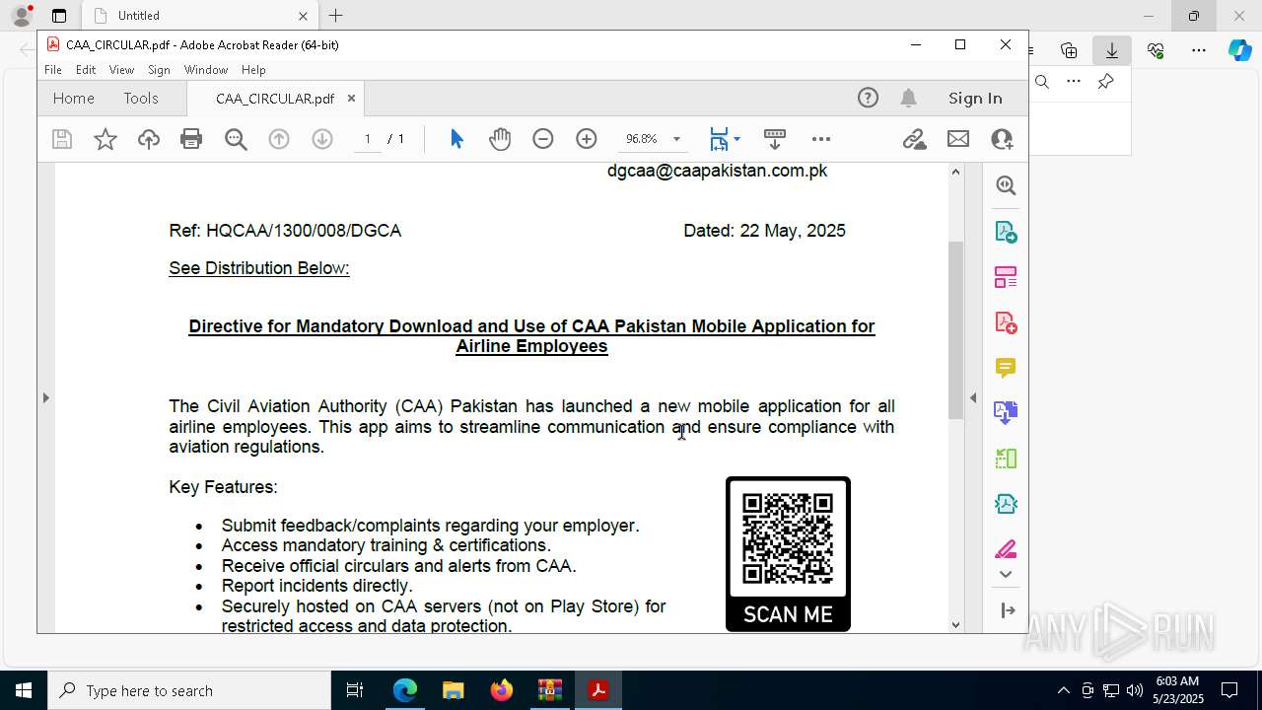Click the taskbar search box
This screenshot has height=710, width=1262.
pos(189,690)
